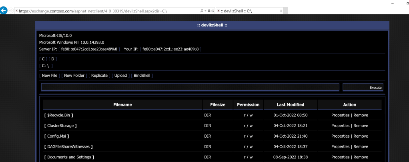
Task: Click the BindShell link
Action: point(142,75)
